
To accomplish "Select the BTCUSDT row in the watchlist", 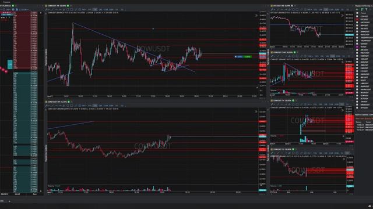I will pos(364,19).
